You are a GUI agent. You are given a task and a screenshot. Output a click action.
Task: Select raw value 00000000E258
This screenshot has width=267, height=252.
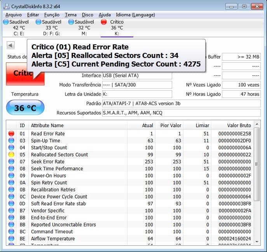tap(235, 133)
